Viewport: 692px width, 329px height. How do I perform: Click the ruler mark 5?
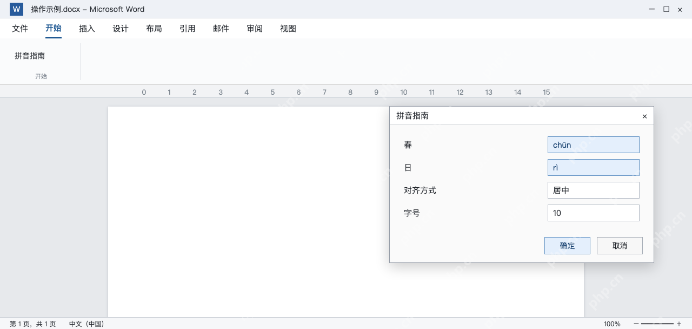pyautogui.click(x=272, y=92)
